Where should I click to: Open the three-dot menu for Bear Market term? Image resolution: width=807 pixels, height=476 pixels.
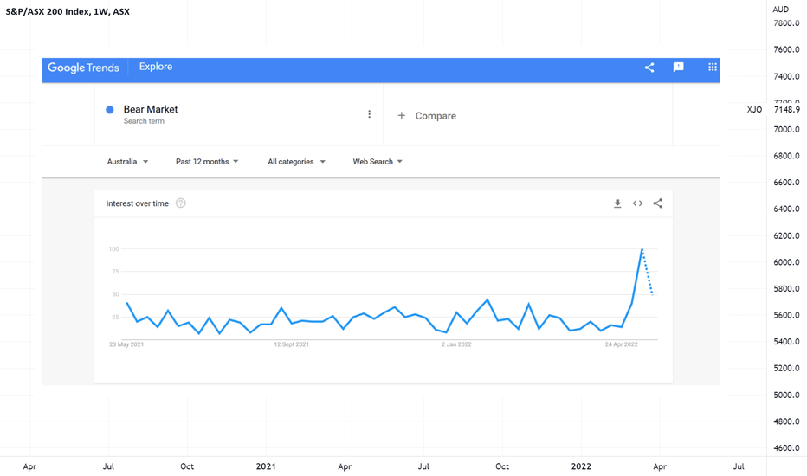369,114
